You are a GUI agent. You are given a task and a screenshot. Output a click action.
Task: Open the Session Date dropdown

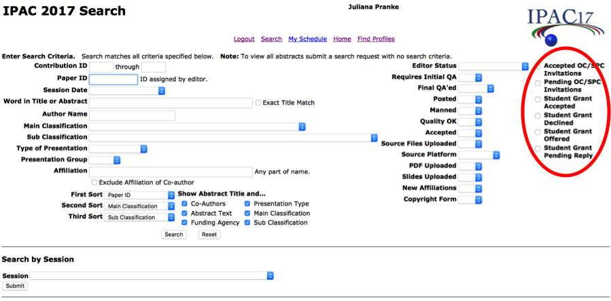tap(127, 90)
